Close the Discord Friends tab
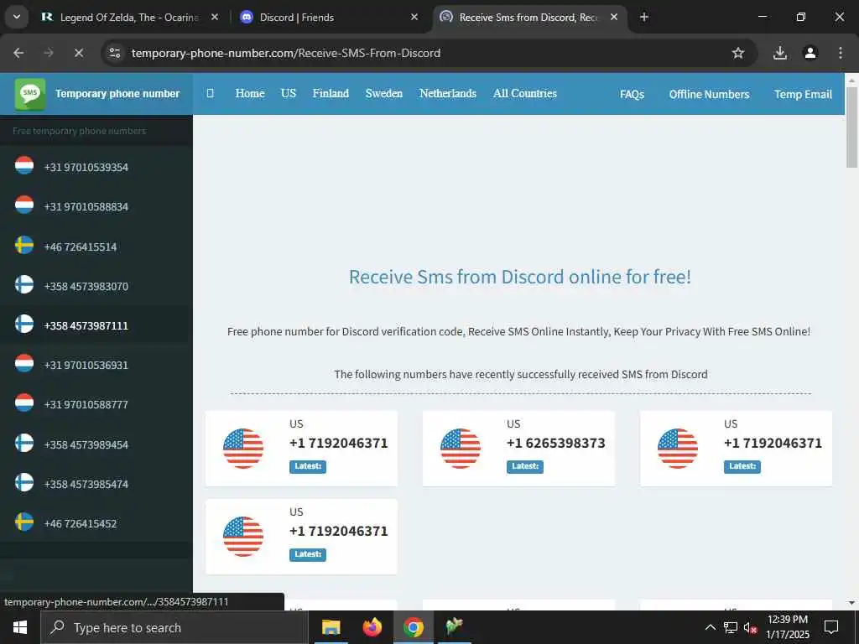859x644 pixels. [x=414, y=17]
